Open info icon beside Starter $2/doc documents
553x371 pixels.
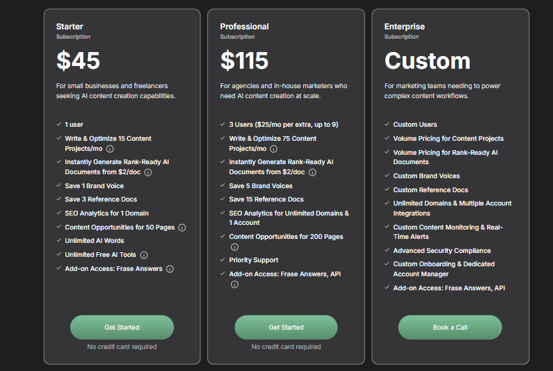148,172
